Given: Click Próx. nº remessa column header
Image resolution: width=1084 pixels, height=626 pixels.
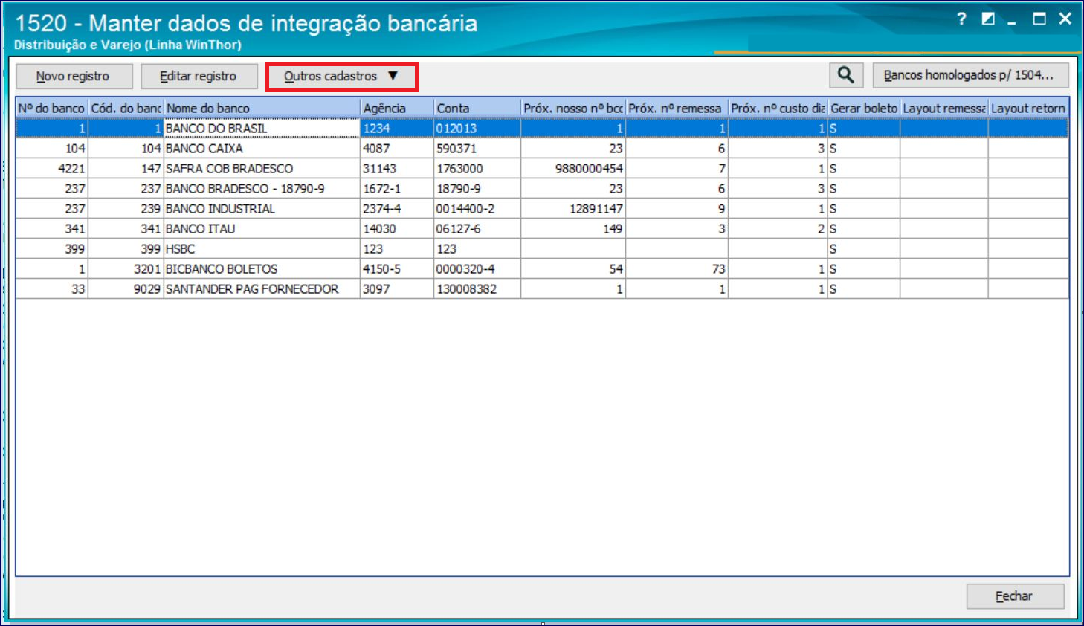Looking at the screenshot, I should (x=677, y=109).
